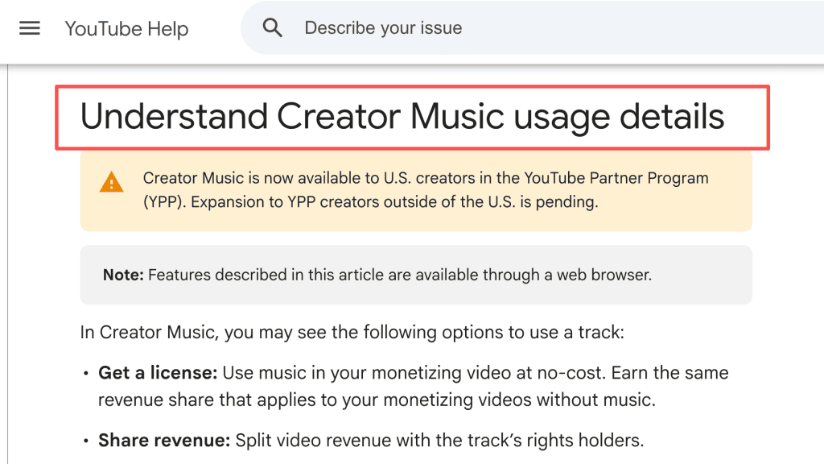Click 'Split video revenue with the track's rights holders'
Image resolution: width=824 pixels, height=464 pixels.
pyautogui.click(x=439, y=440)
